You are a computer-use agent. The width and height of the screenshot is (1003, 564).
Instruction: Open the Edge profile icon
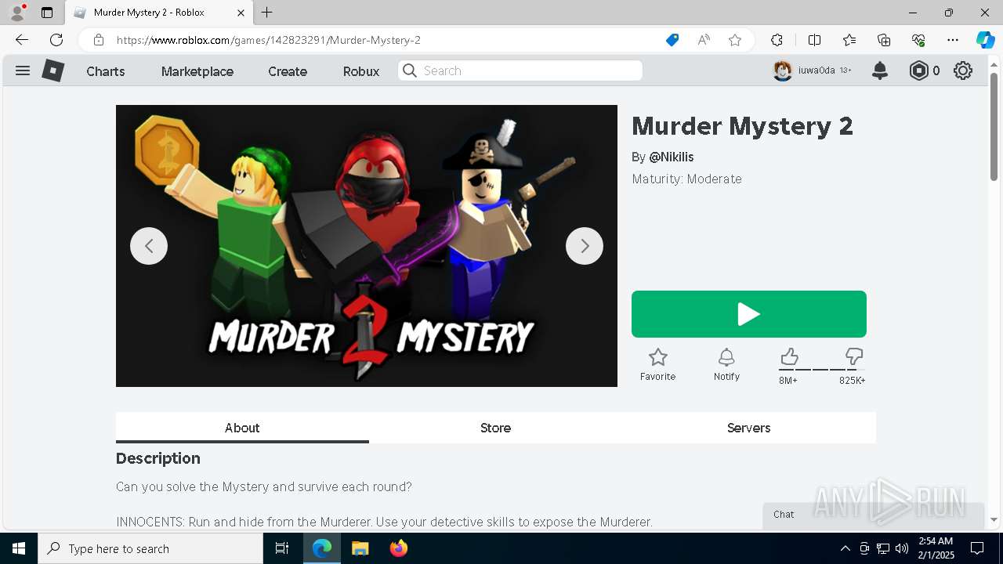pos(17,13)
